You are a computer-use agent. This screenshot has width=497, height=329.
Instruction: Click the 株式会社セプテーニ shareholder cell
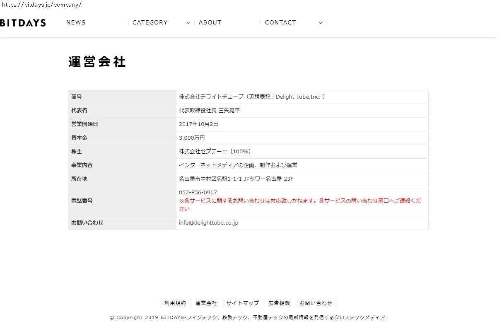[x=215, y=152]
